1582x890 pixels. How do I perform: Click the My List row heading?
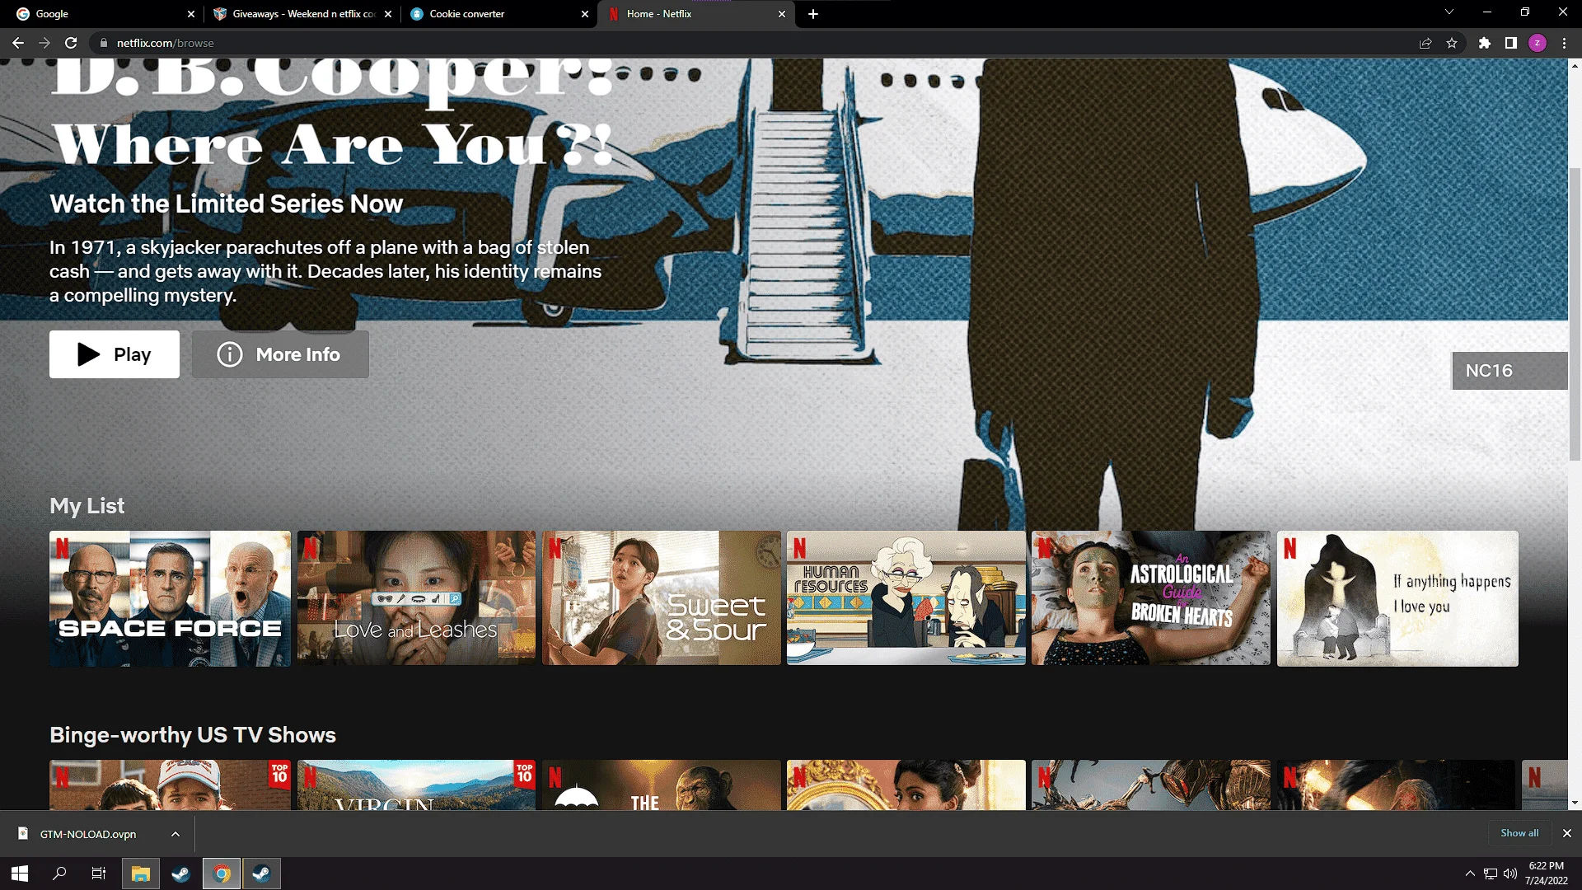87,506
